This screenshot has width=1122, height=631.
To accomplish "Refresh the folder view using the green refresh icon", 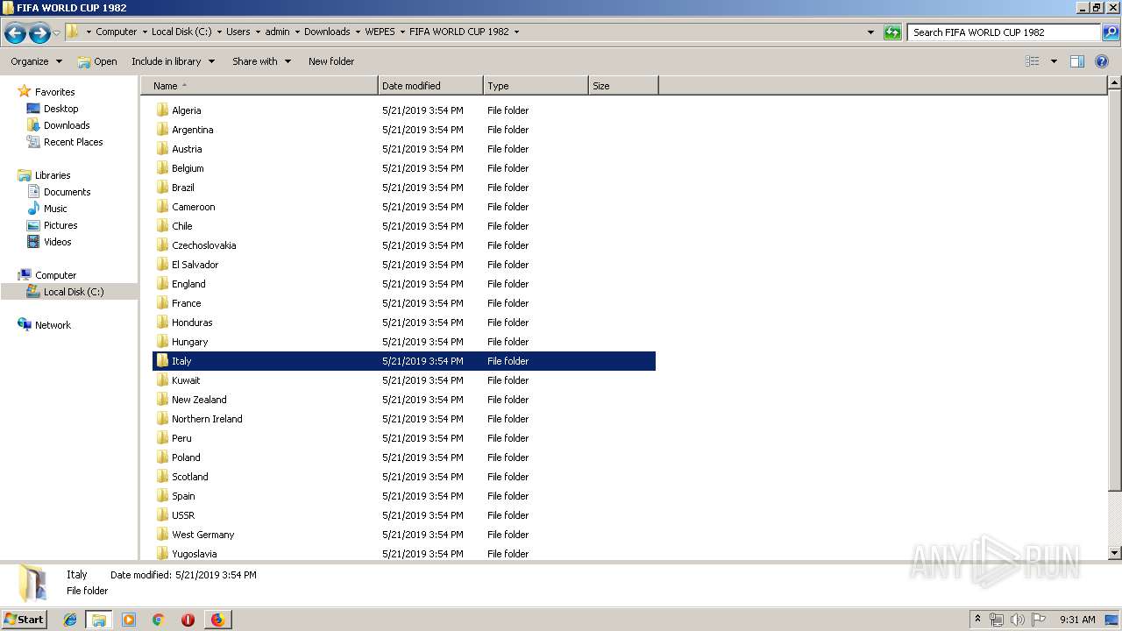I will (892, 32).
